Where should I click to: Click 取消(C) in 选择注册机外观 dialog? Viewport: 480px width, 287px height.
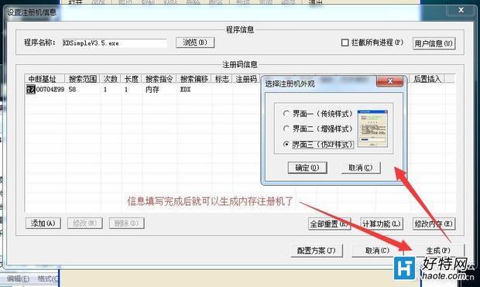[x=361, y=168]
